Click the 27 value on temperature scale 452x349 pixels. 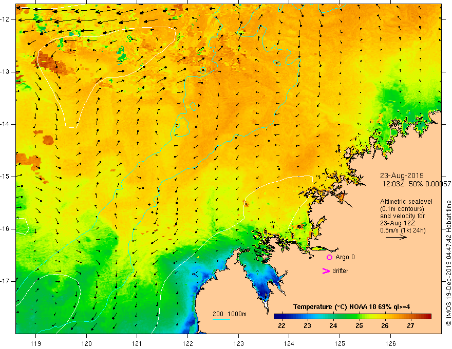coord(410,326)
